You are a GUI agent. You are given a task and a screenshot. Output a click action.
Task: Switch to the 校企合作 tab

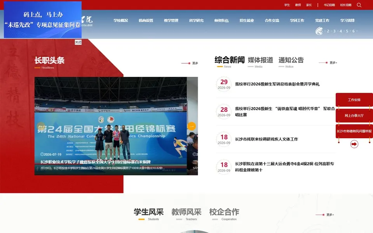point(224,212)
